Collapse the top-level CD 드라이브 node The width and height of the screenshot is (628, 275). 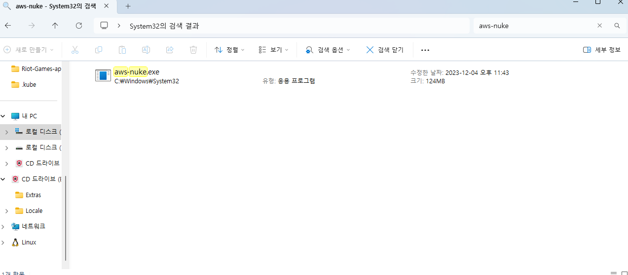click(x=3, y=179)
